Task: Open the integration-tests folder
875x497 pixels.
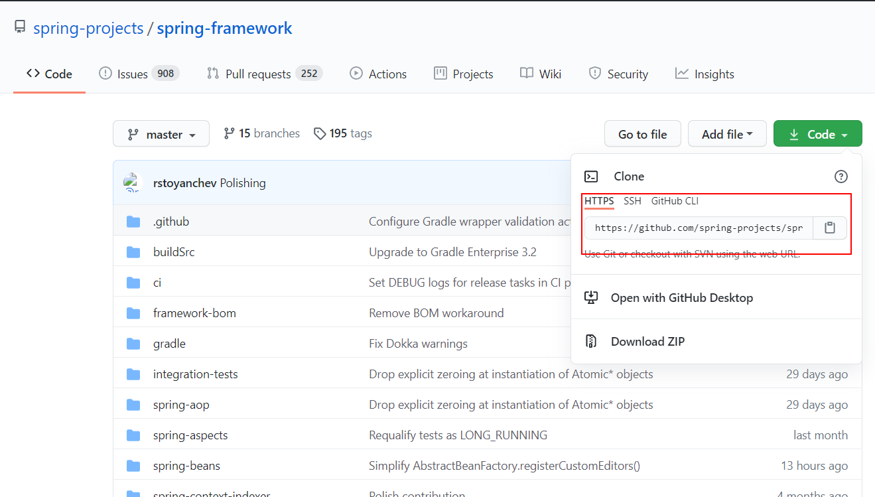Action: tap(195, 374)
